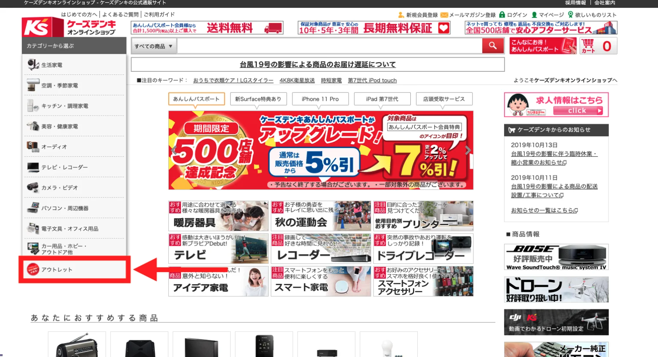Screen dimensions: 658x357
Task: Click the スマート家電 promo tile
Action: click(320, 281)
